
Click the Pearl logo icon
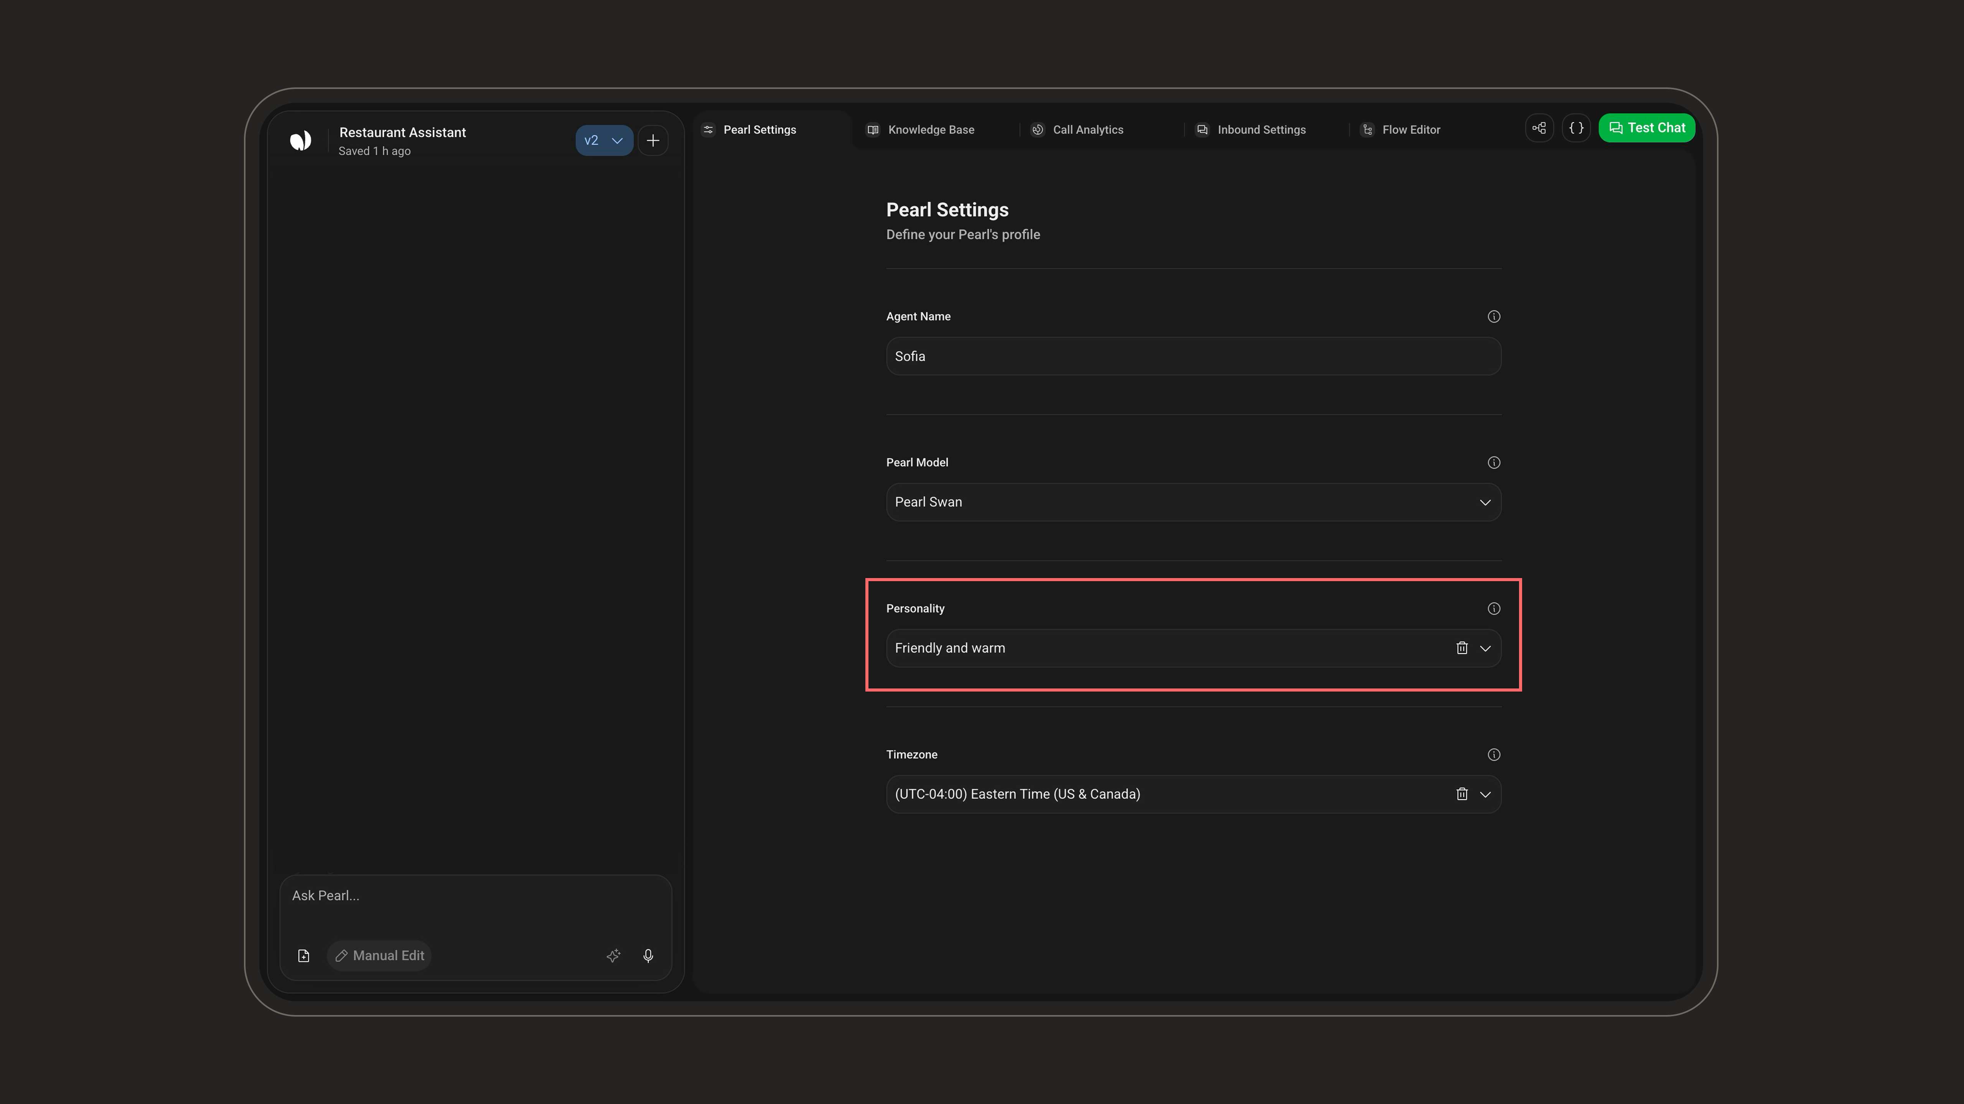(300, 140)
